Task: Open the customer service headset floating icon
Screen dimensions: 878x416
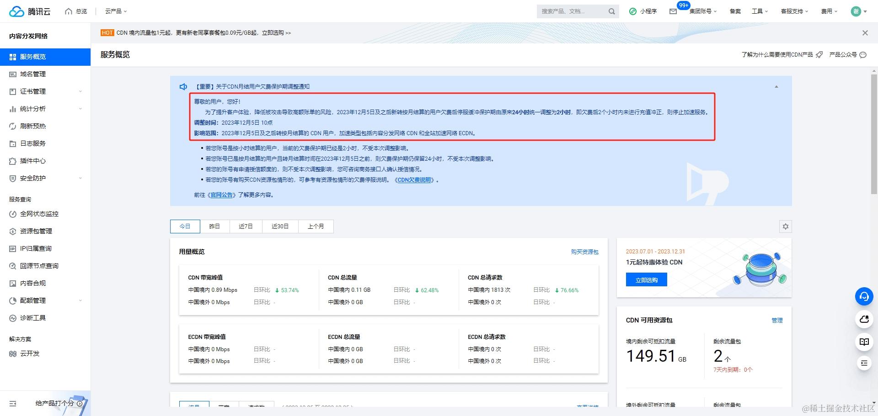Action: tap(864, 297)
